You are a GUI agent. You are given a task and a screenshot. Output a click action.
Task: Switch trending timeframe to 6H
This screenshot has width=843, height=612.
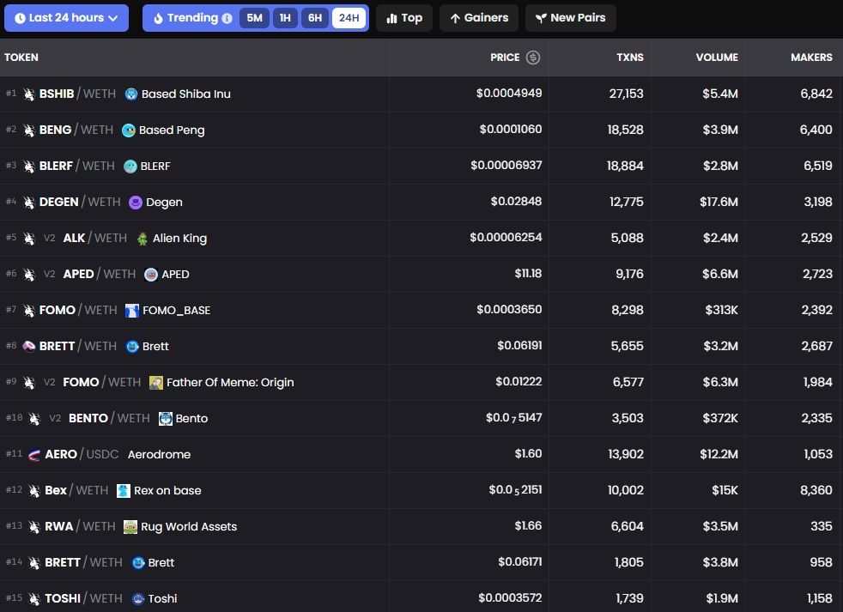click(x=315, y=18)
